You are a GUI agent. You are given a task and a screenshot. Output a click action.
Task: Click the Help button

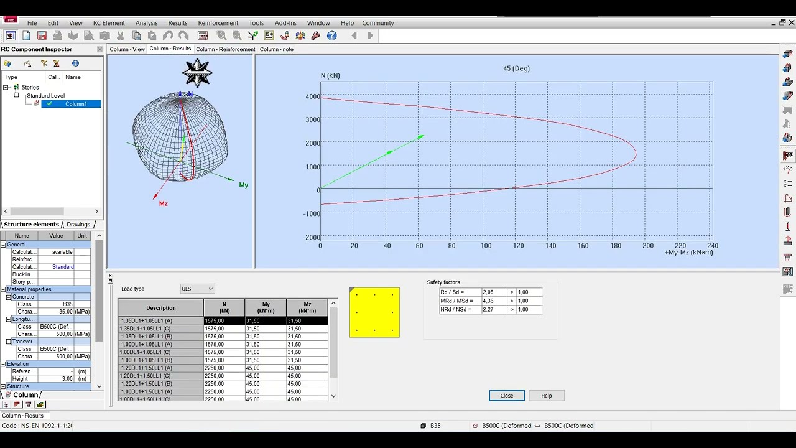click(x=546, y=396)
